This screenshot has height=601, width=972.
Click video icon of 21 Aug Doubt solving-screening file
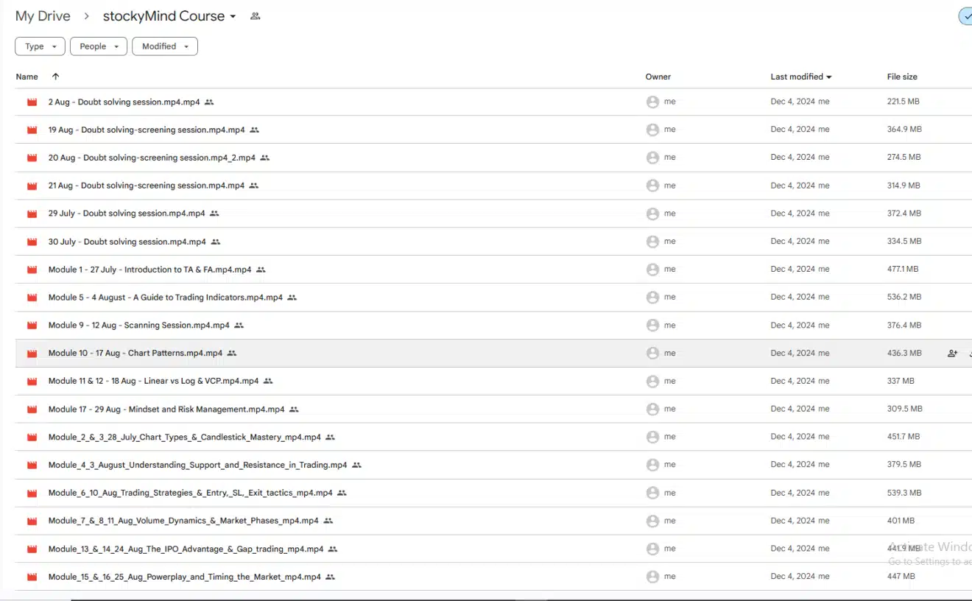32,186
